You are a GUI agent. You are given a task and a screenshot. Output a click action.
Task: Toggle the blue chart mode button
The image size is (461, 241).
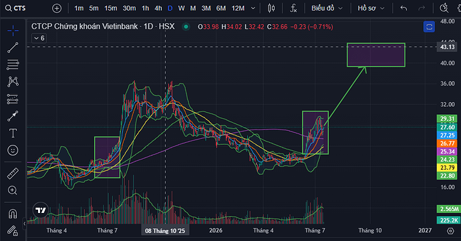[x=429, y=27]
